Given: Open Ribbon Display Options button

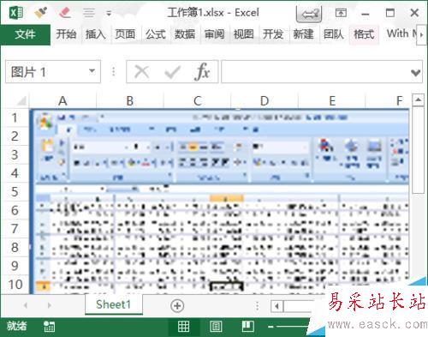Looking at the screenshot, I should point(341,13).
